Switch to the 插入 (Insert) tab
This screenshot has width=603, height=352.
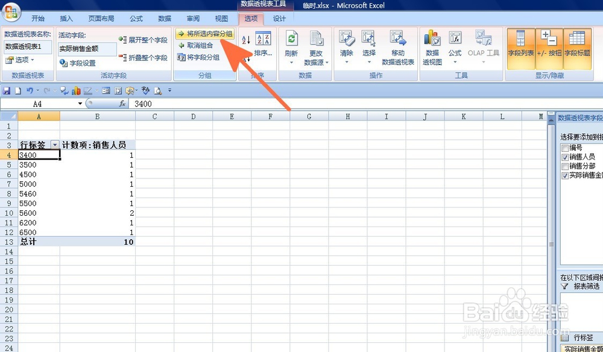pyautogui.click(x=66, y=19)
